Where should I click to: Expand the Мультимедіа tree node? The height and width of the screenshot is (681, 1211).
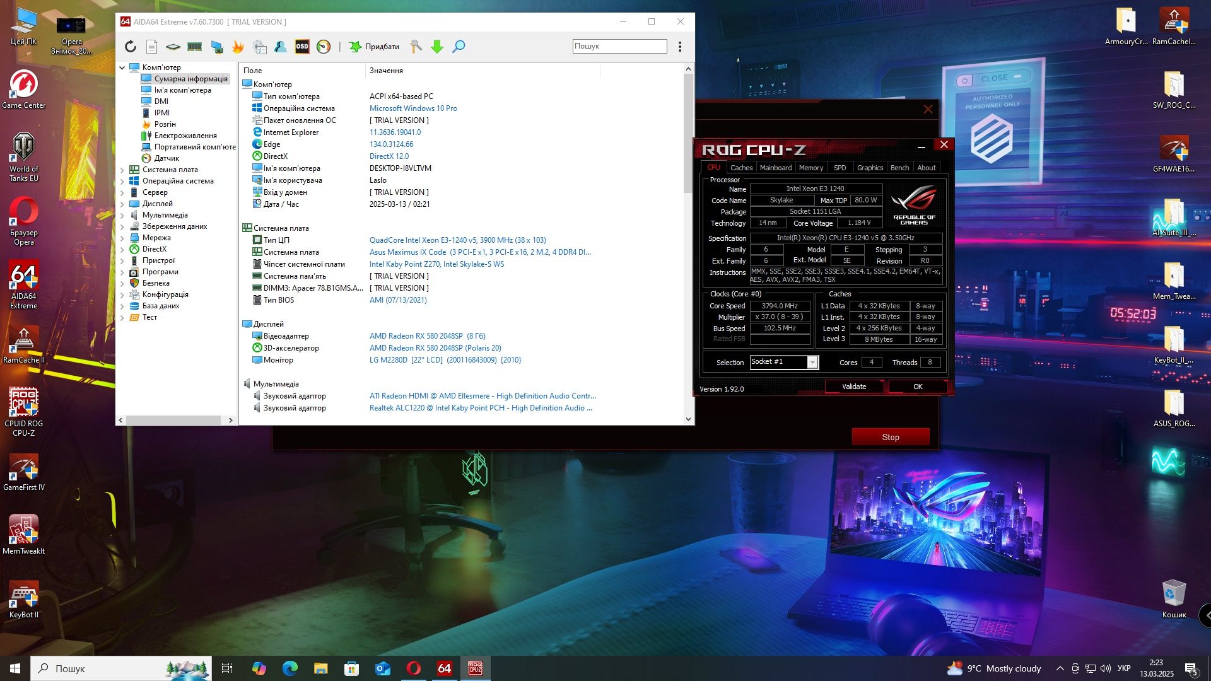tap(122, 215)
